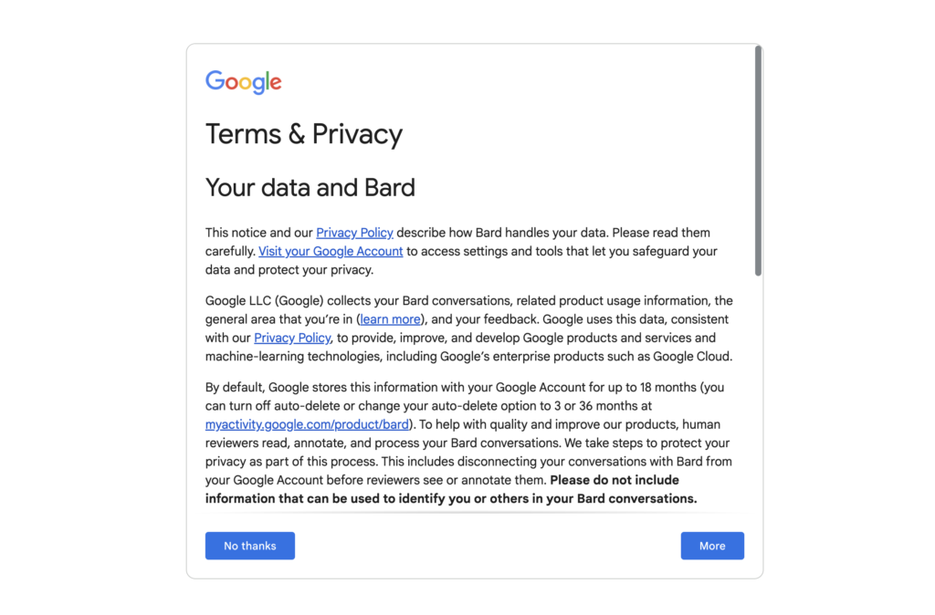Viewport: 935px width, 615px height.
Task: Click the Google logo
Action: point(243,82)
